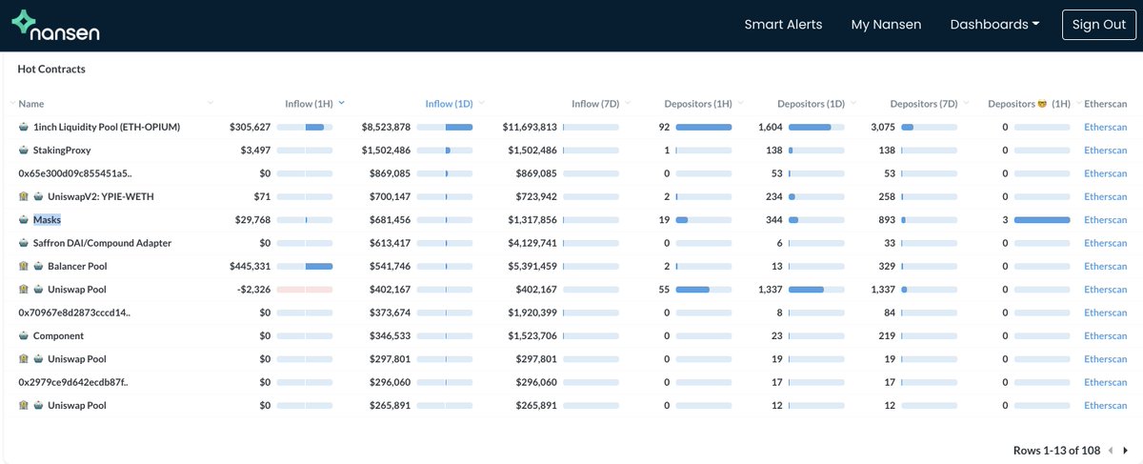Click contract icon beside Component
This screenshot has height=464, width=1143.
coord(24,335)
